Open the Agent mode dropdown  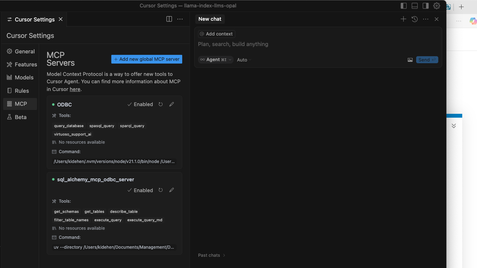point(216,60)
